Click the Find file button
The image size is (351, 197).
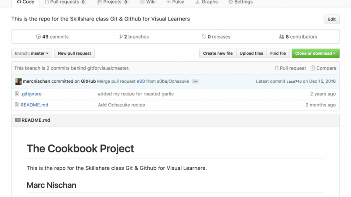[278, 53]
